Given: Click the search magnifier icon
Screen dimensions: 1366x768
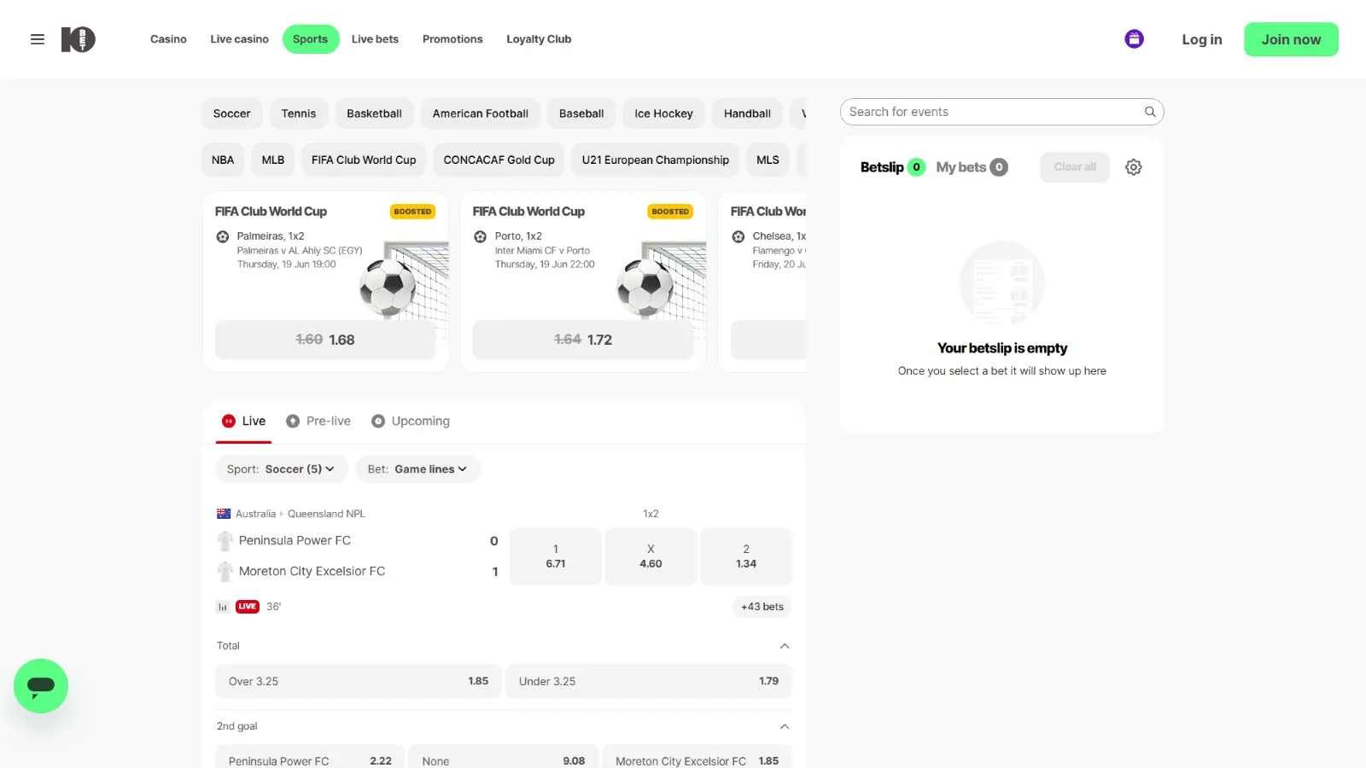Looking at the screenshot, I should (1150, 112).
